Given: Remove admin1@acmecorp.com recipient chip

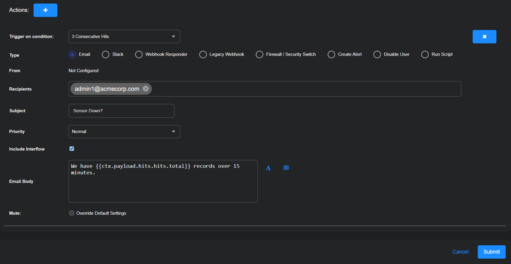Looking at the screenshot, I should [146, 89].
